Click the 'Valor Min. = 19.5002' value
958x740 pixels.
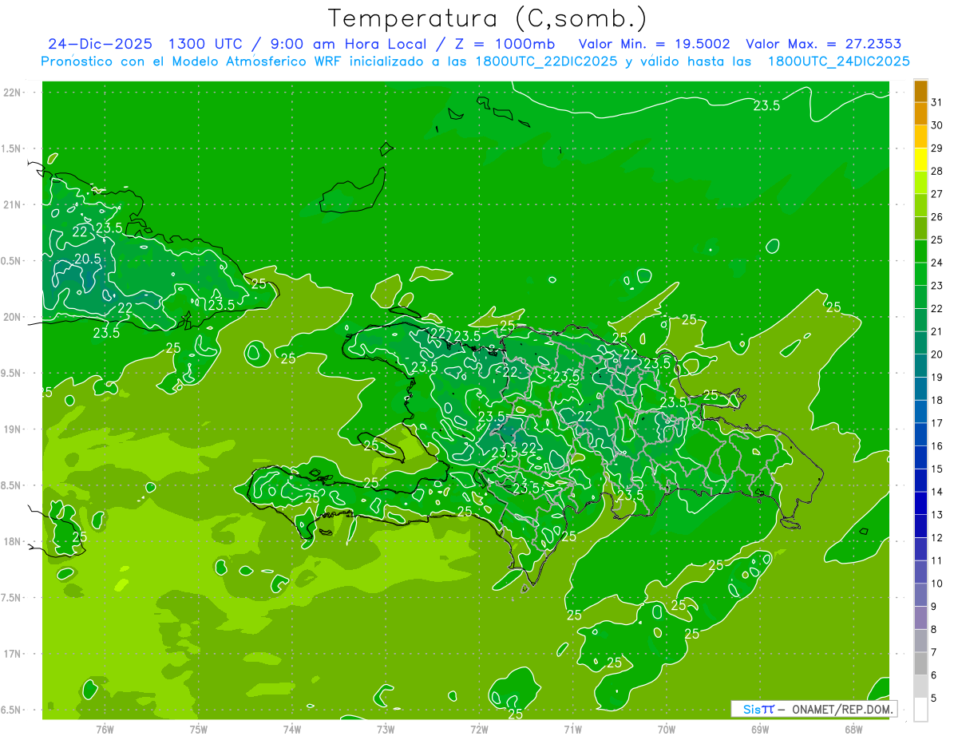(654, 44)
